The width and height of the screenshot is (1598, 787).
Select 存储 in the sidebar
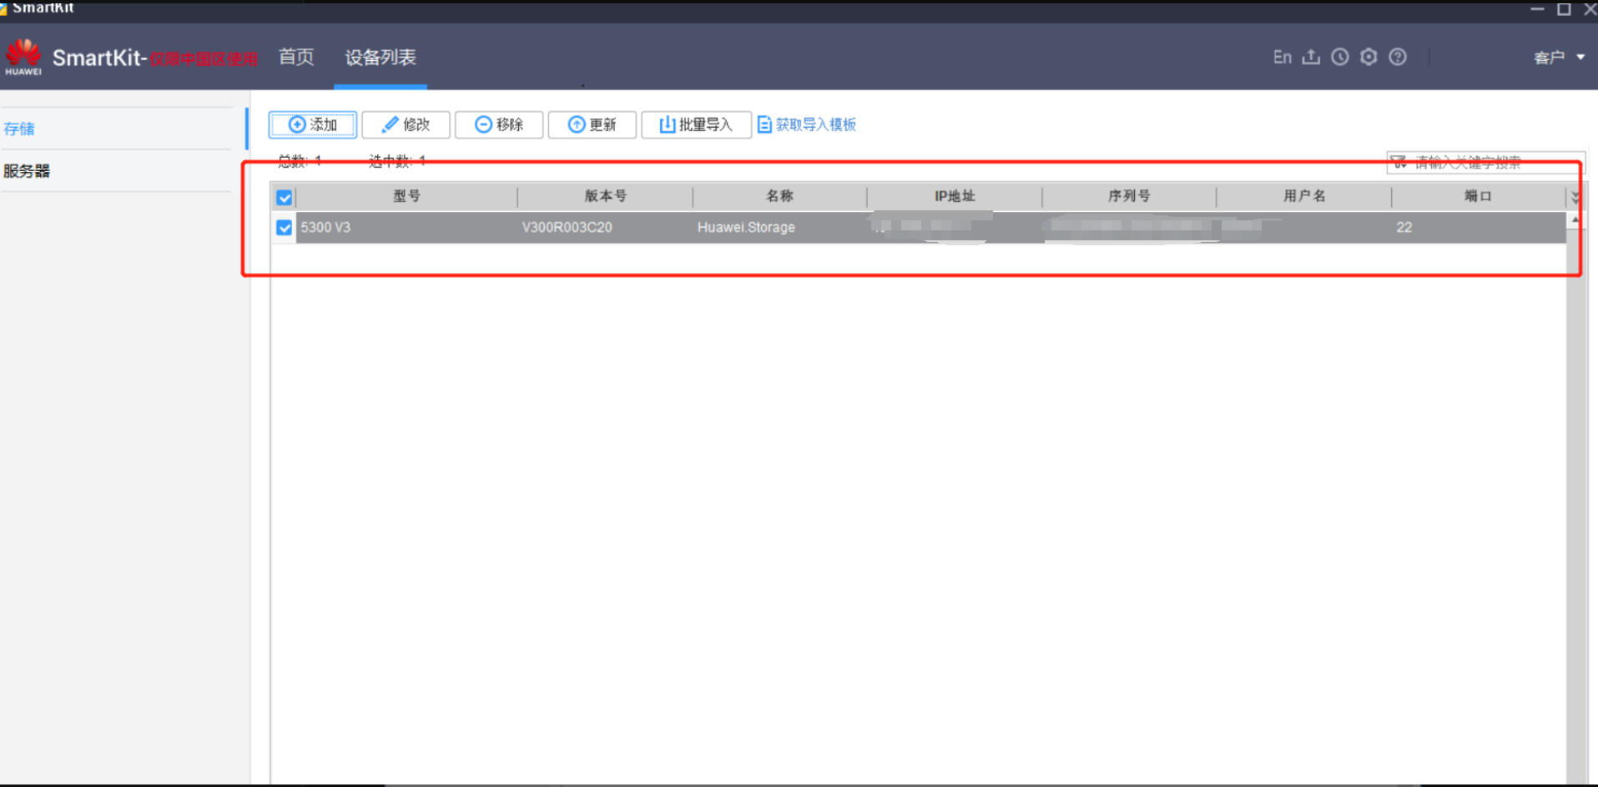pyautogui.click(x=19, y=129)
